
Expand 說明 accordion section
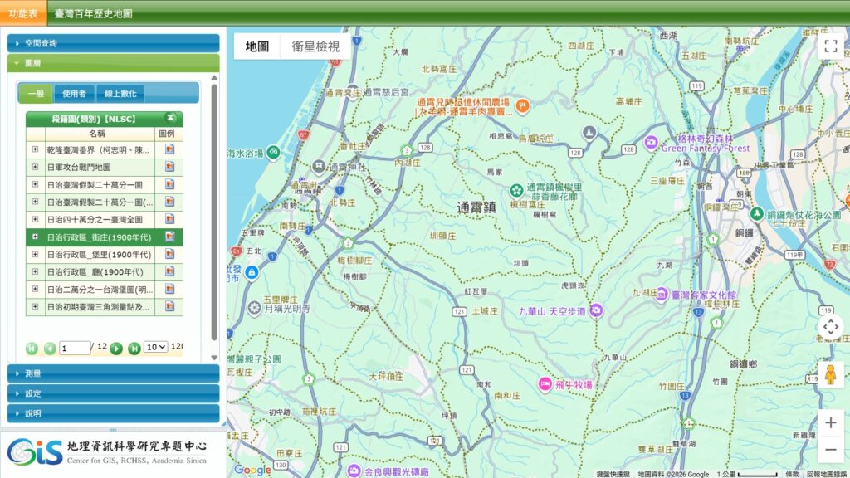pos(113,413)
